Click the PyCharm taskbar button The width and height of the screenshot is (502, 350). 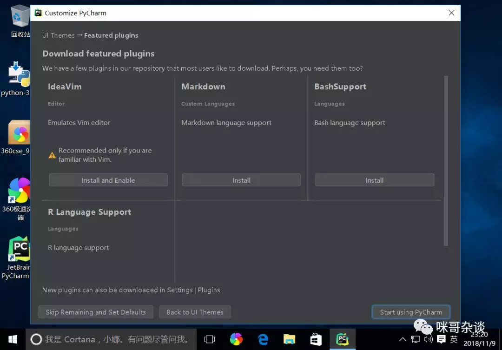343,339
